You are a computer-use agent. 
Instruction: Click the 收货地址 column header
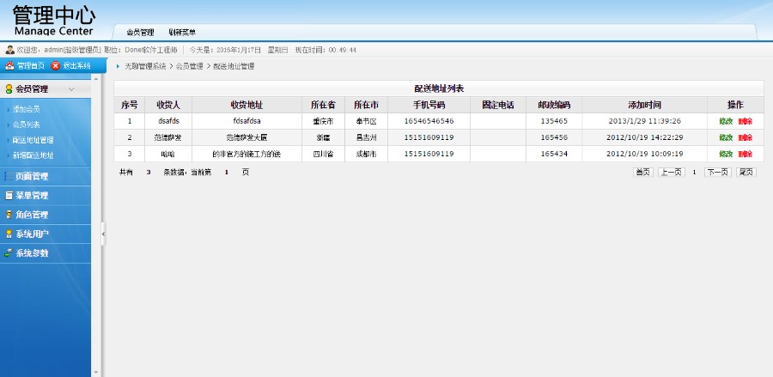(x=247, y=105)
